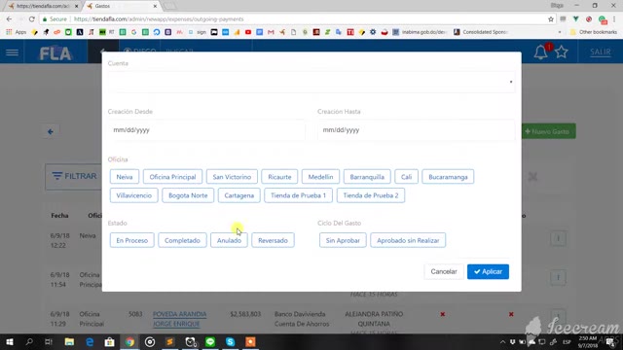Open the Creación Hasta date picker
The width and height of the screenshot is (623, 350).
click(416, 130)
